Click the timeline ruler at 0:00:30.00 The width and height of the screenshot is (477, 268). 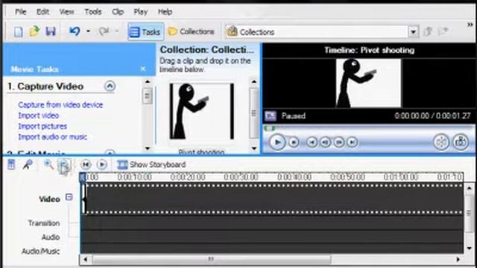(241, 177)
